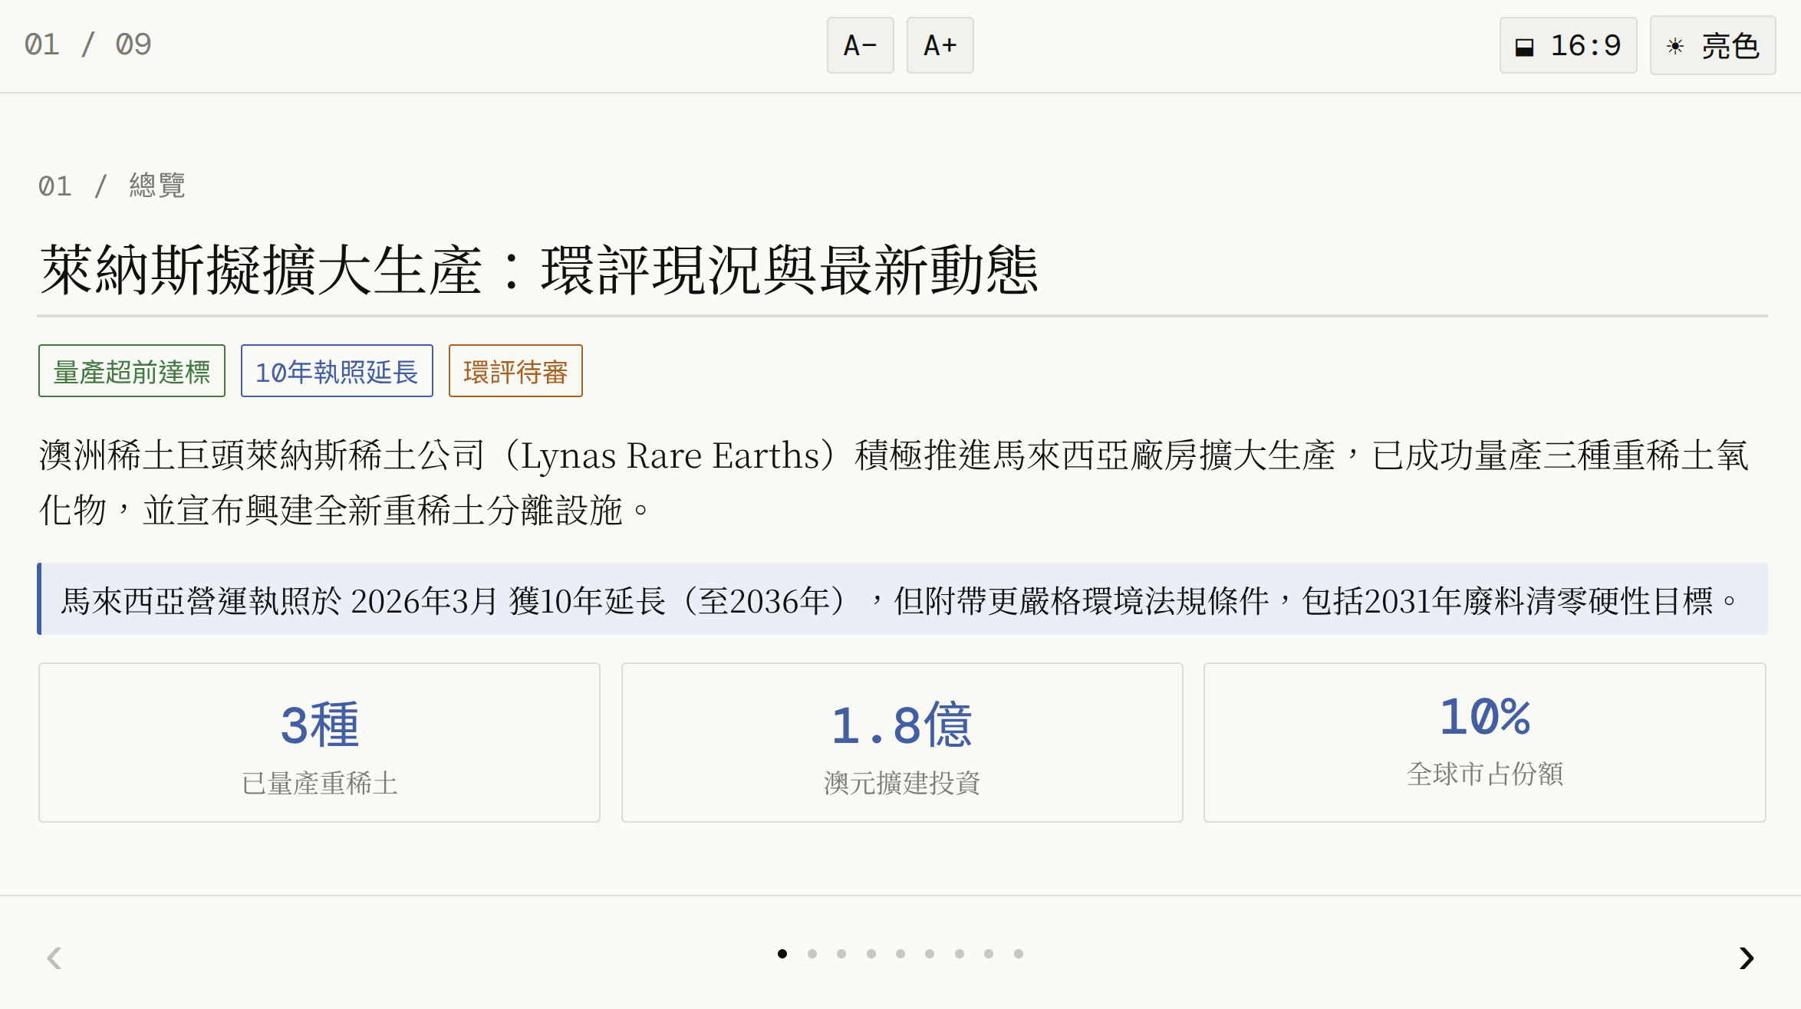Jump to third slide dot

pyautogui.click(x=841, y=954)
